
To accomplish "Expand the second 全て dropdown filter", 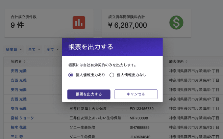I will pyautogui.click(x=52, y=50).
